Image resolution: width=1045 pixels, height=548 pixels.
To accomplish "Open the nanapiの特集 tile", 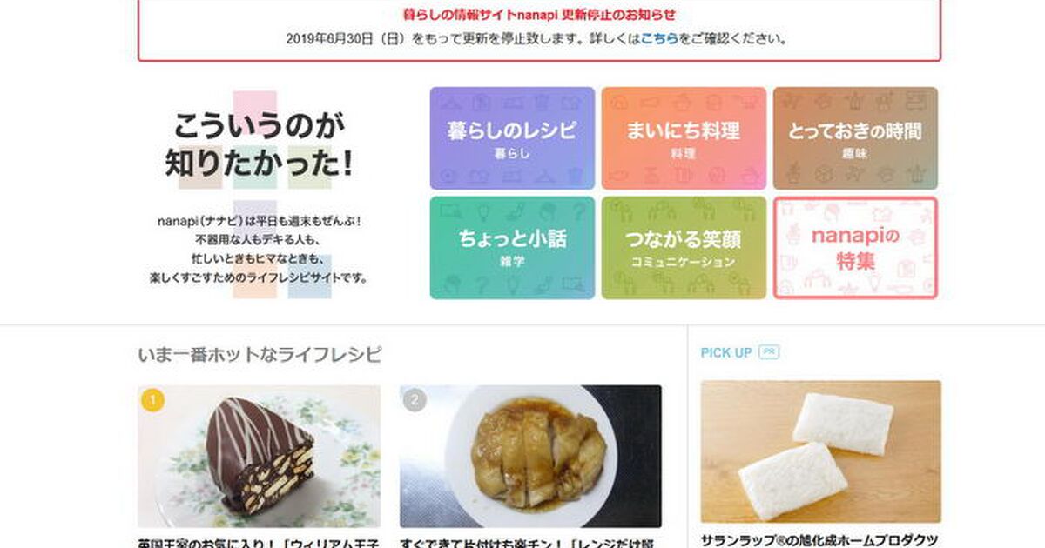I will [x=855, y=248].
